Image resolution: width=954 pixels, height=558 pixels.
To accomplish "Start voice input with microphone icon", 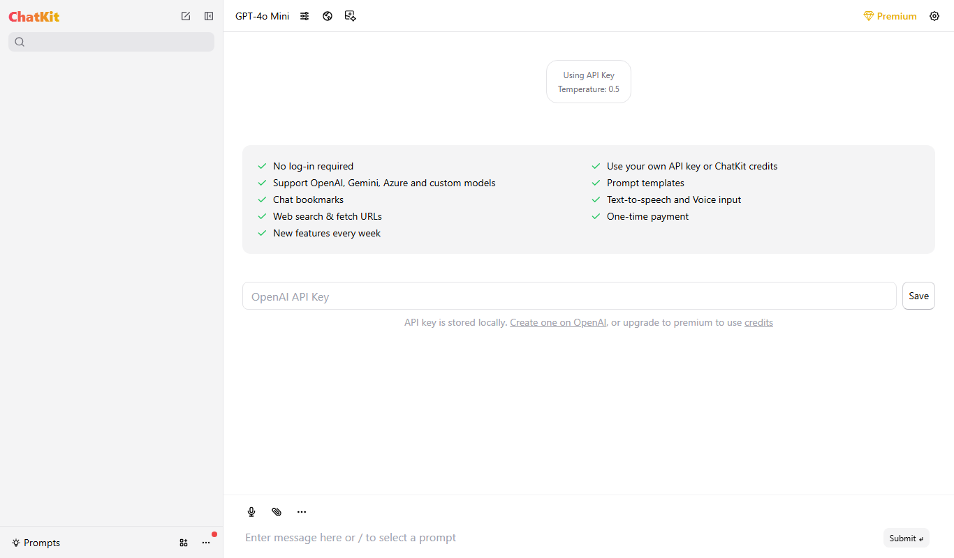I will [251, 512].
